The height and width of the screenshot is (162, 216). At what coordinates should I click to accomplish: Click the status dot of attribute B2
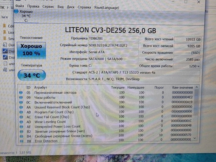pos(21,132)
